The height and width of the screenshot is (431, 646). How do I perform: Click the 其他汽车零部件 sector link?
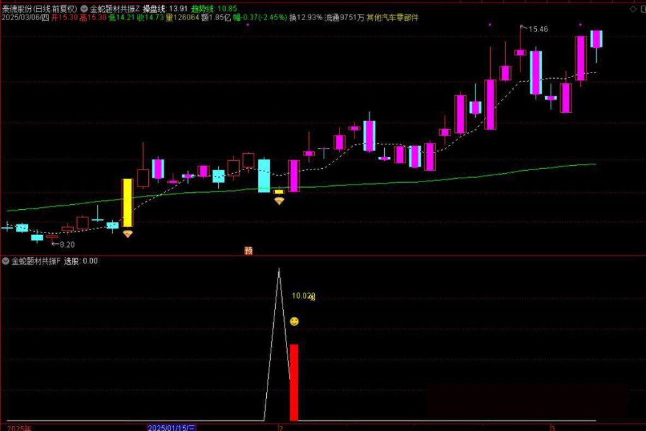392,19
